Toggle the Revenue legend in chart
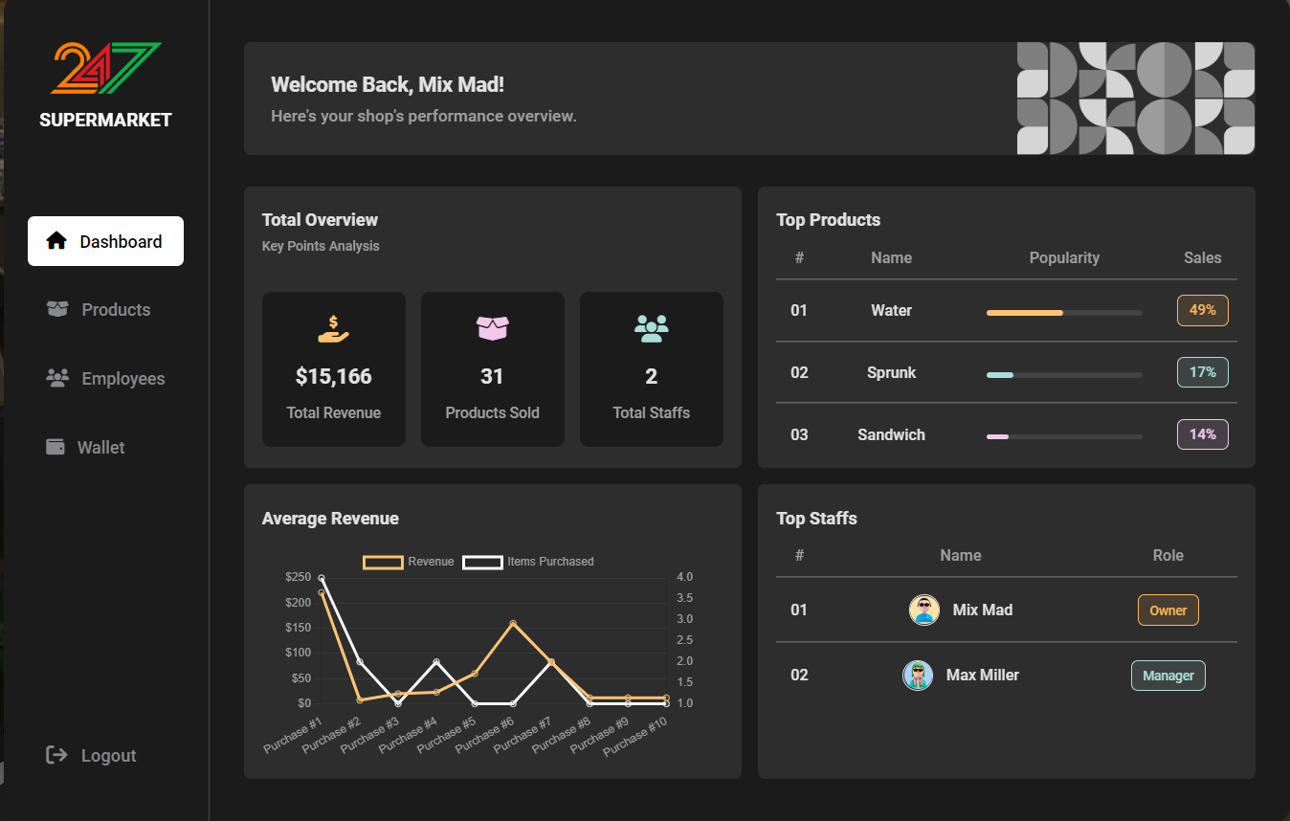 [409, 562]
